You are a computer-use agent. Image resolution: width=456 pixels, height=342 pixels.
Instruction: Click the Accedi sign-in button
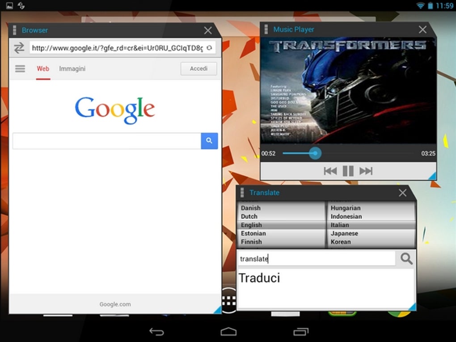pos(198,69)
